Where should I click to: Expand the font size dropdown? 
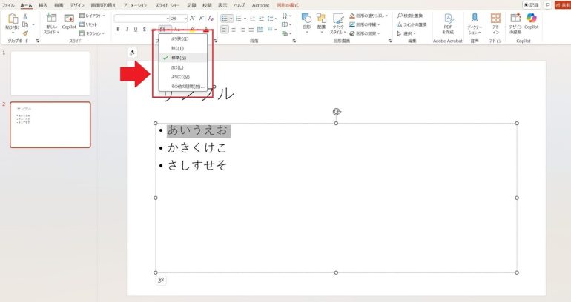pos(185,17)
